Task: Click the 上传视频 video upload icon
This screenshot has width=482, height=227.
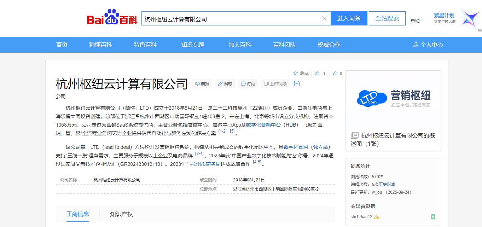Action: (x=266, y=84)
